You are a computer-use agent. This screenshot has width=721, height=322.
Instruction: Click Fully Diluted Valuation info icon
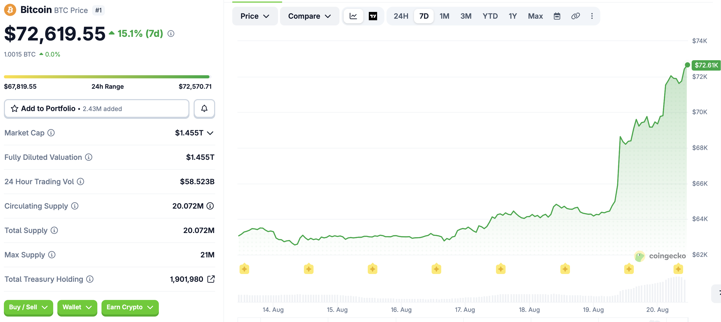coord(89,157)
